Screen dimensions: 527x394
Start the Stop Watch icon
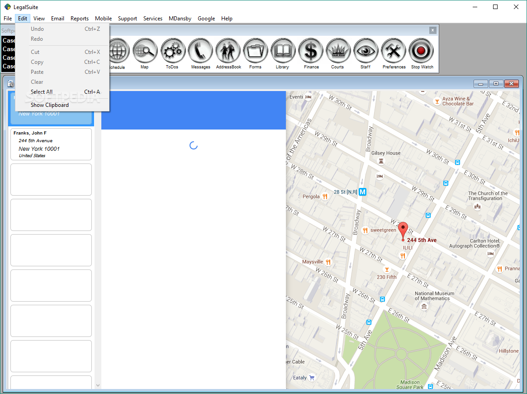pos(421,51)
